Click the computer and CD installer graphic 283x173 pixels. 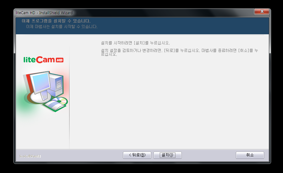45,91
